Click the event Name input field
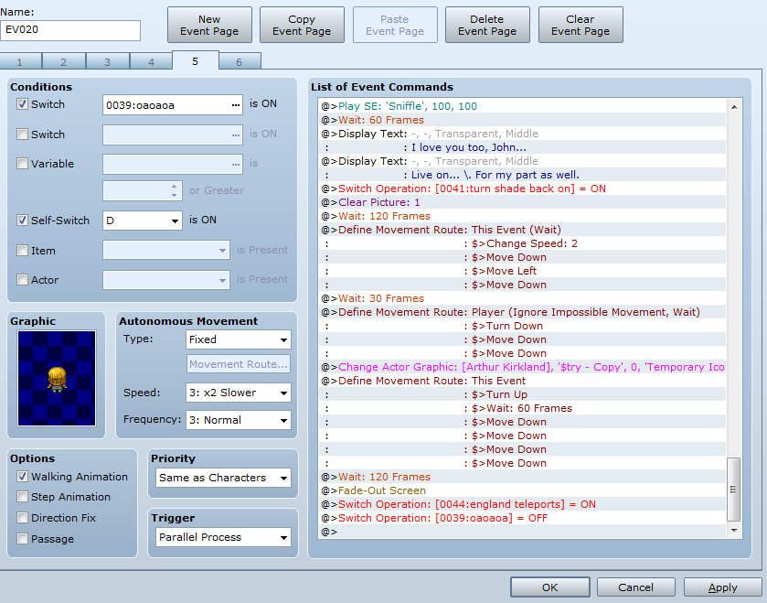 (x=71, y=30)
